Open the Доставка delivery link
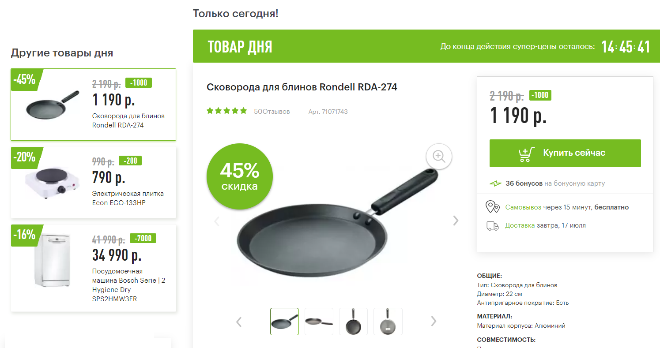Screen dimensions: 660x348 click(x=520, y=225)
